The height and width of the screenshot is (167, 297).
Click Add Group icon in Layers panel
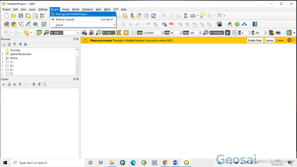(x=9, y=84)
